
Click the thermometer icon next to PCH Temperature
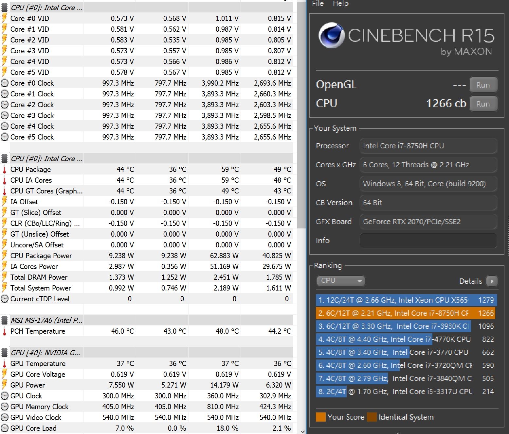5,331
